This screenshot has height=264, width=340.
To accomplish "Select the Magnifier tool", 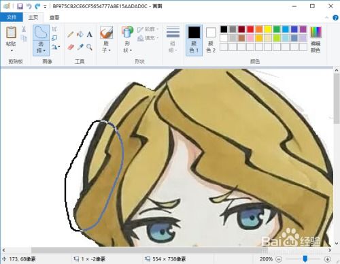I will tap(89, 47).
